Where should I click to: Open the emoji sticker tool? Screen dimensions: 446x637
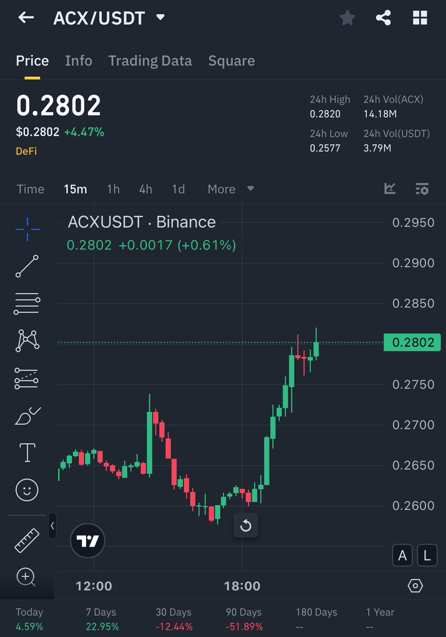[26, 490]
